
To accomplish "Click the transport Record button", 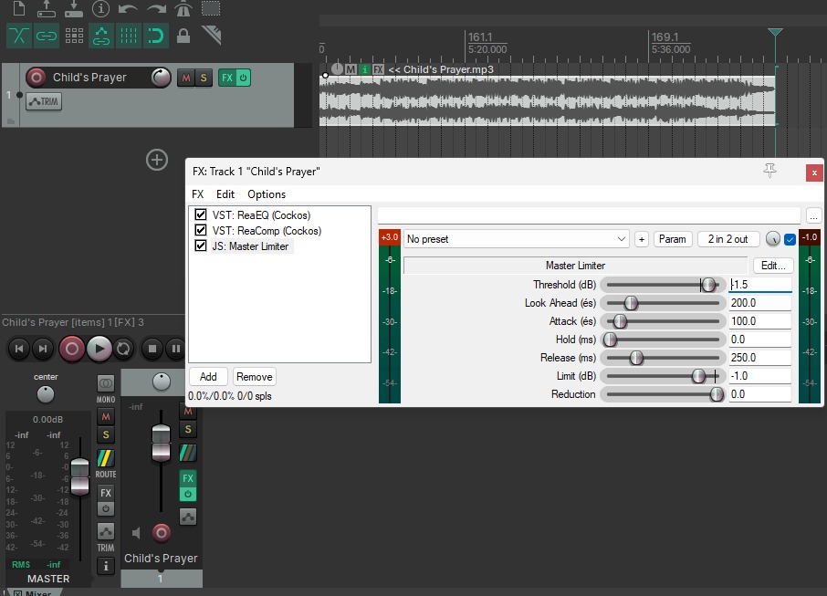I will coord(72,349).
